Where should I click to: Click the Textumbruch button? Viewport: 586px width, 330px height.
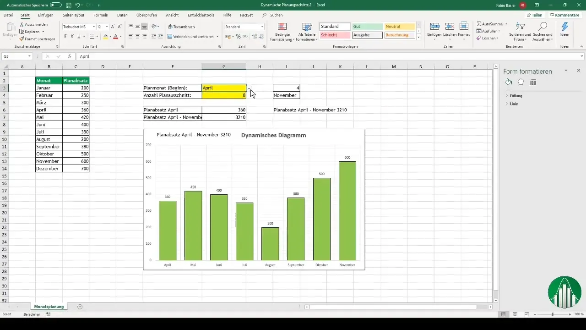(181, 27)
